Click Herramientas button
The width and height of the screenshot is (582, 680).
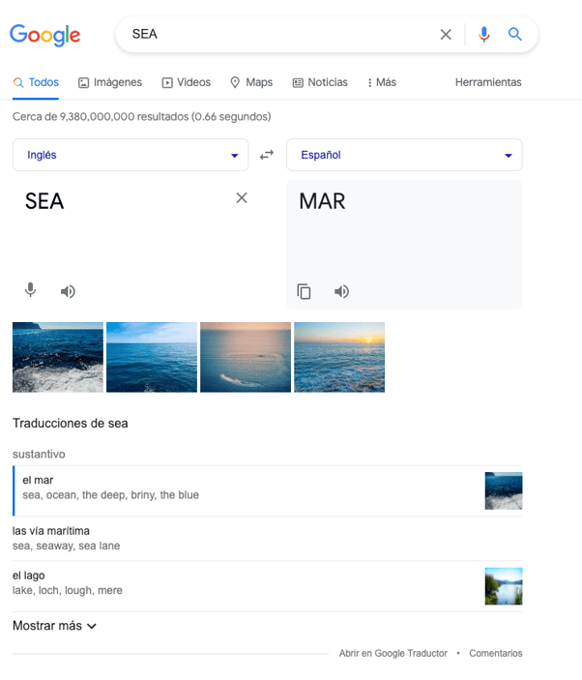pos(488,82)
